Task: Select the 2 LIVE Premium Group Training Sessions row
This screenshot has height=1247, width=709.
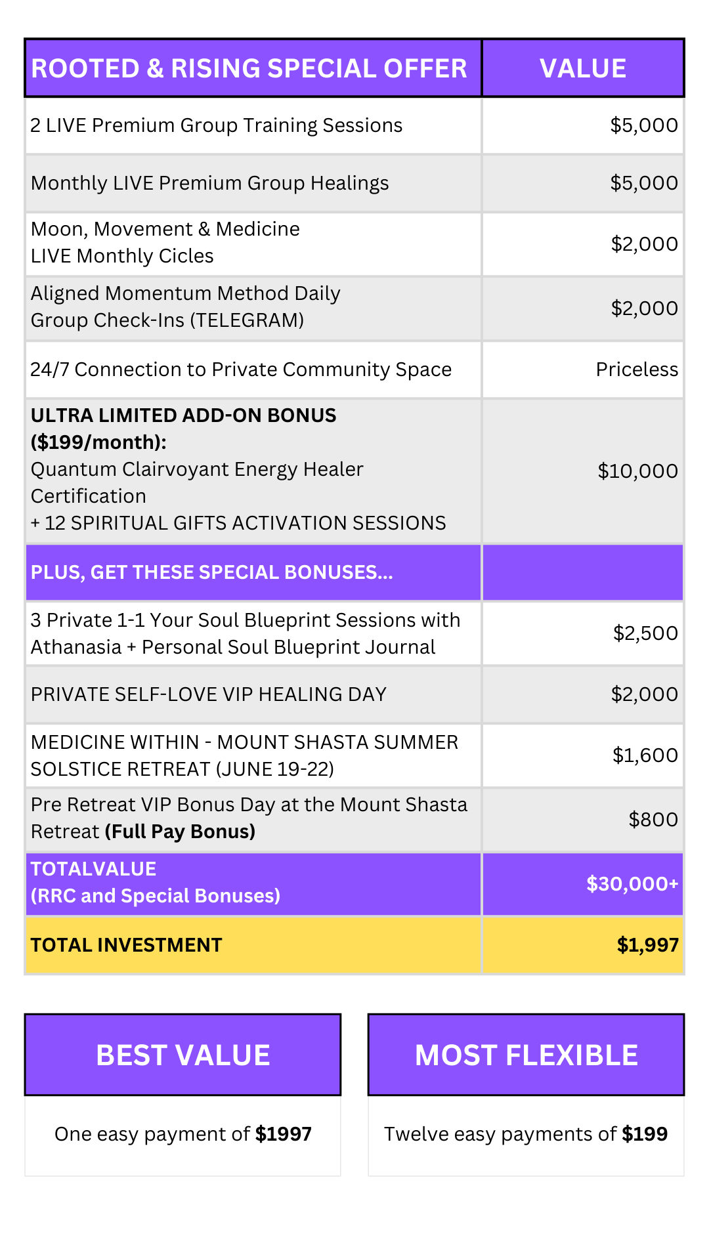Action: click(x=217, y=125)
